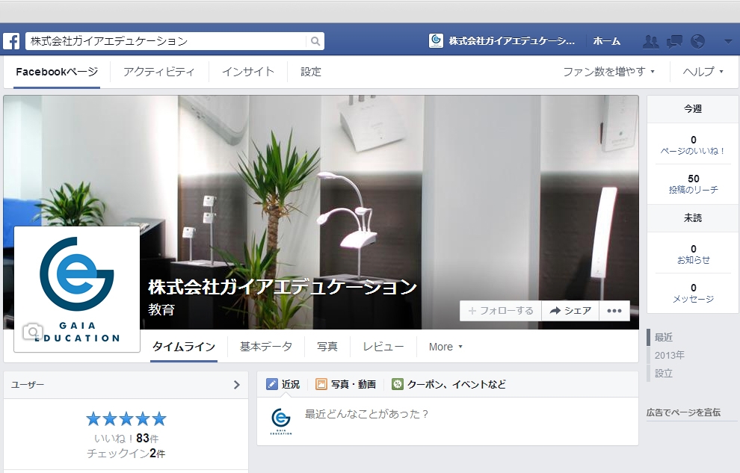This screenshot has width=740, height=473.
Task: Click the search input field
Action: pos(166,41)
